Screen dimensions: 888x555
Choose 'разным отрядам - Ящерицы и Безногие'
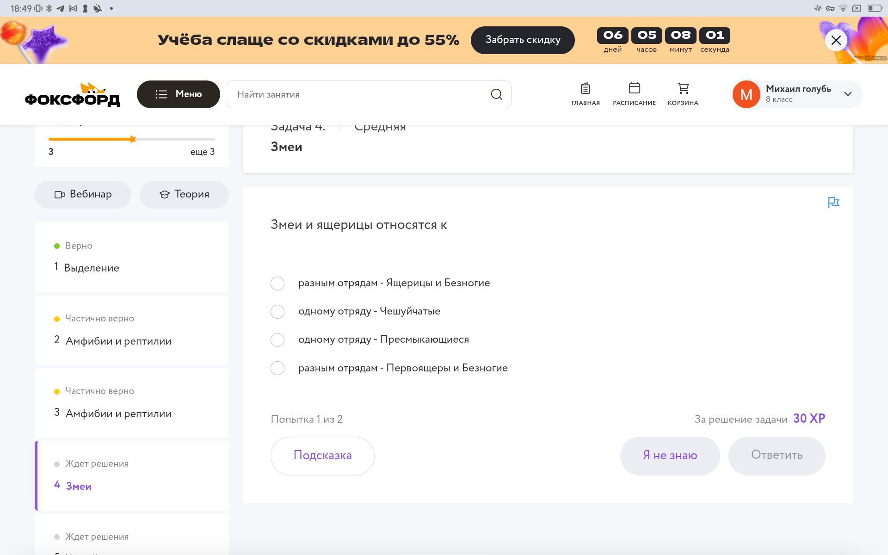(x=277, y=284)
